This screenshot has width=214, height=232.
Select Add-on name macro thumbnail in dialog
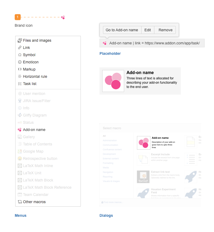tap(144, 143)
